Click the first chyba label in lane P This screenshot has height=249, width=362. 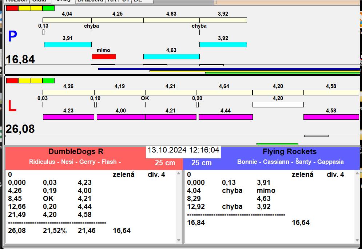point(91,26)
